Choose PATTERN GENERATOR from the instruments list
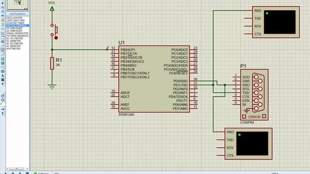 point(17,36)
